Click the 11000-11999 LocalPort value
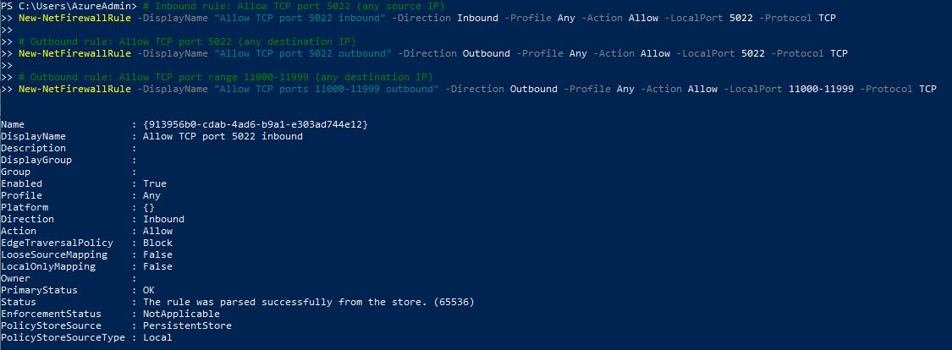Screen dimensions: 952x350 coord(822,89)
